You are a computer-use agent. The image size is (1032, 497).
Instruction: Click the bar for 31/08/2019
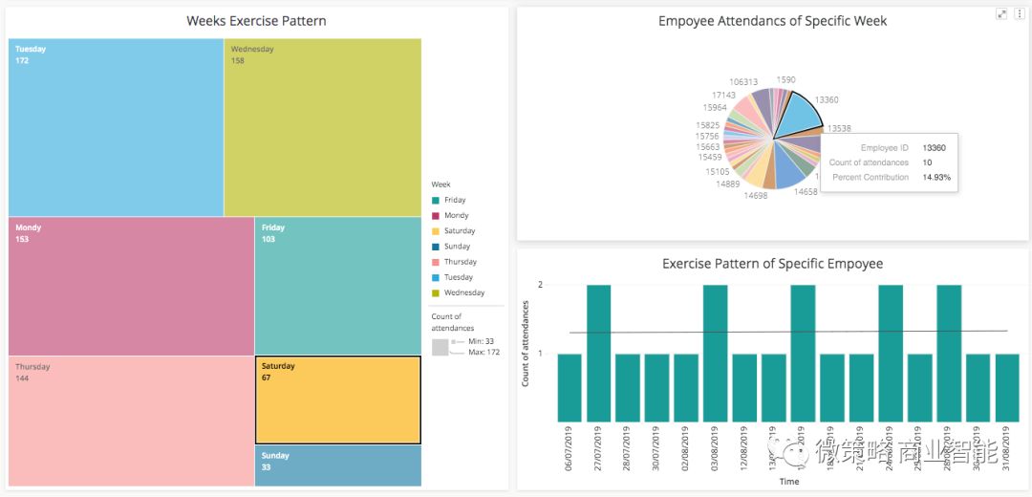[x=1007, y=387]
